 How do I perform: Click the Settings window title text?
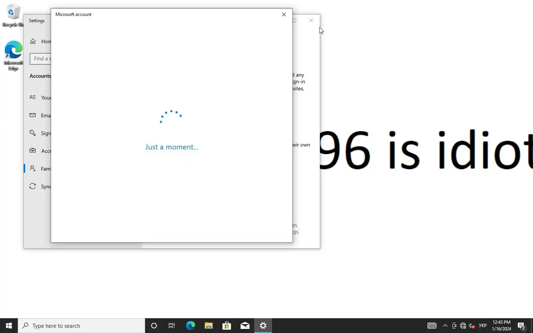click(37, 21)
